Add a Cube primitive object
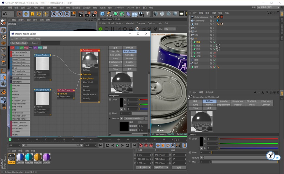Image resolution: width=284 pixels, height=174 pixels. 102,14
